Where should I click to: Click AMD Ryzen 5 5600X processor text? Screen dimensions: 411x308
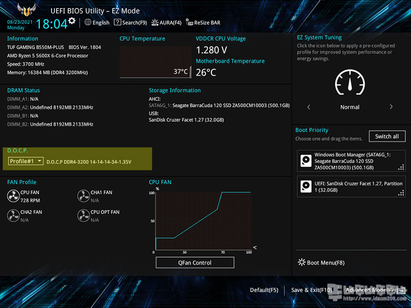[47, 56]
